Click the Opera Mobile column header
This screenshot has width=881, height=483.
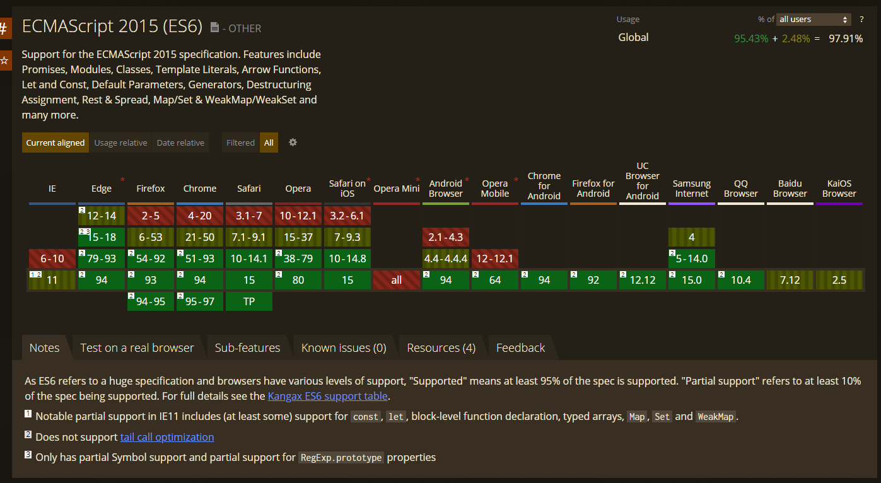[x=495, y=189]
